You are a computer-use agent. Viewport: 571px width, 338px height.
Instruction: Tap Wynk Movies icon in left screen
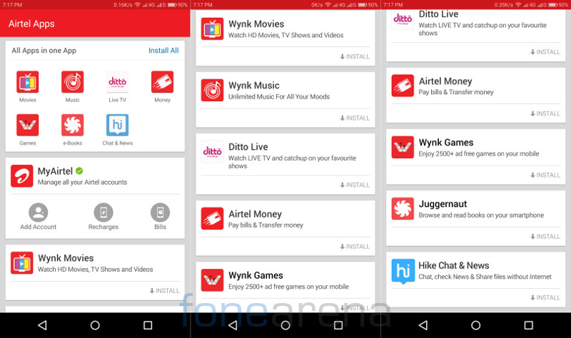[22, 262]
